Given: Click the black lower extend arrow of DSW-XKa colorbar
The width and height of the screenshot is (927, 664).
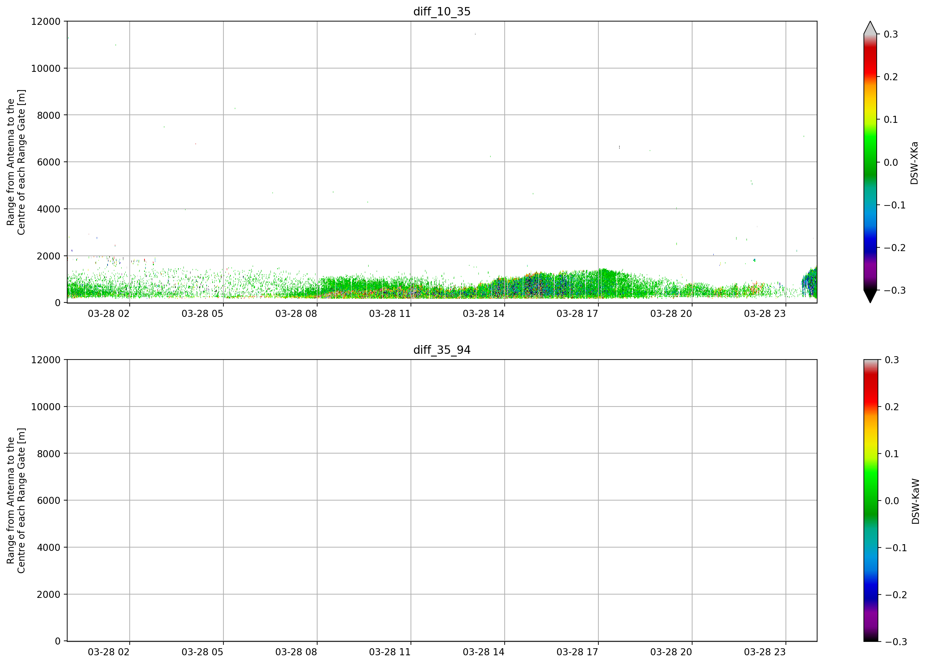Looking at the screenshot, I should (870, 296).
